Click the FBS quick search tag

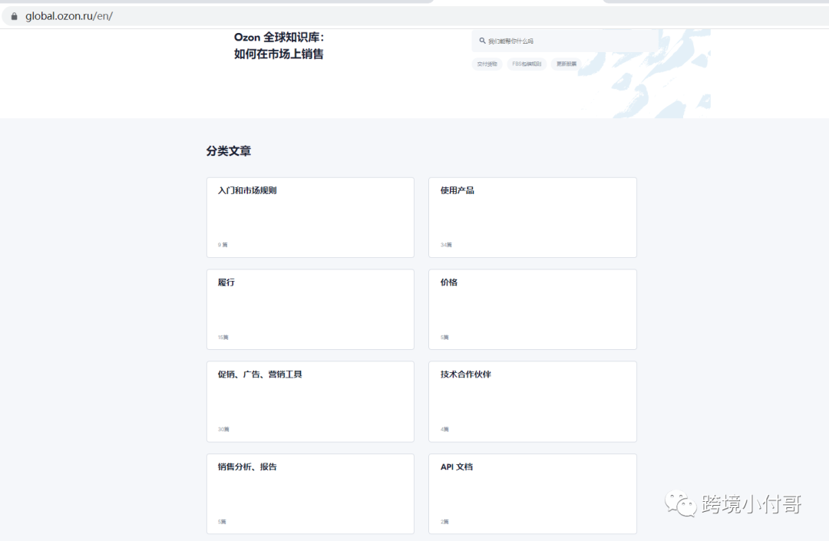(527, 64)
